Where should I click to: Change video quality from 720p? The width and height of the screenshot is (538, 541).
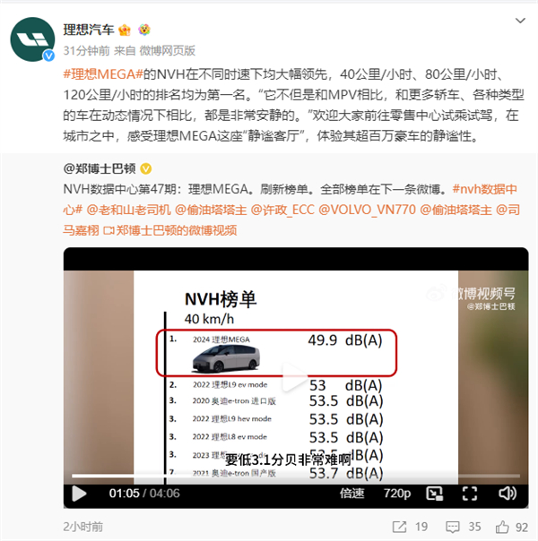(x=397, y=493)
